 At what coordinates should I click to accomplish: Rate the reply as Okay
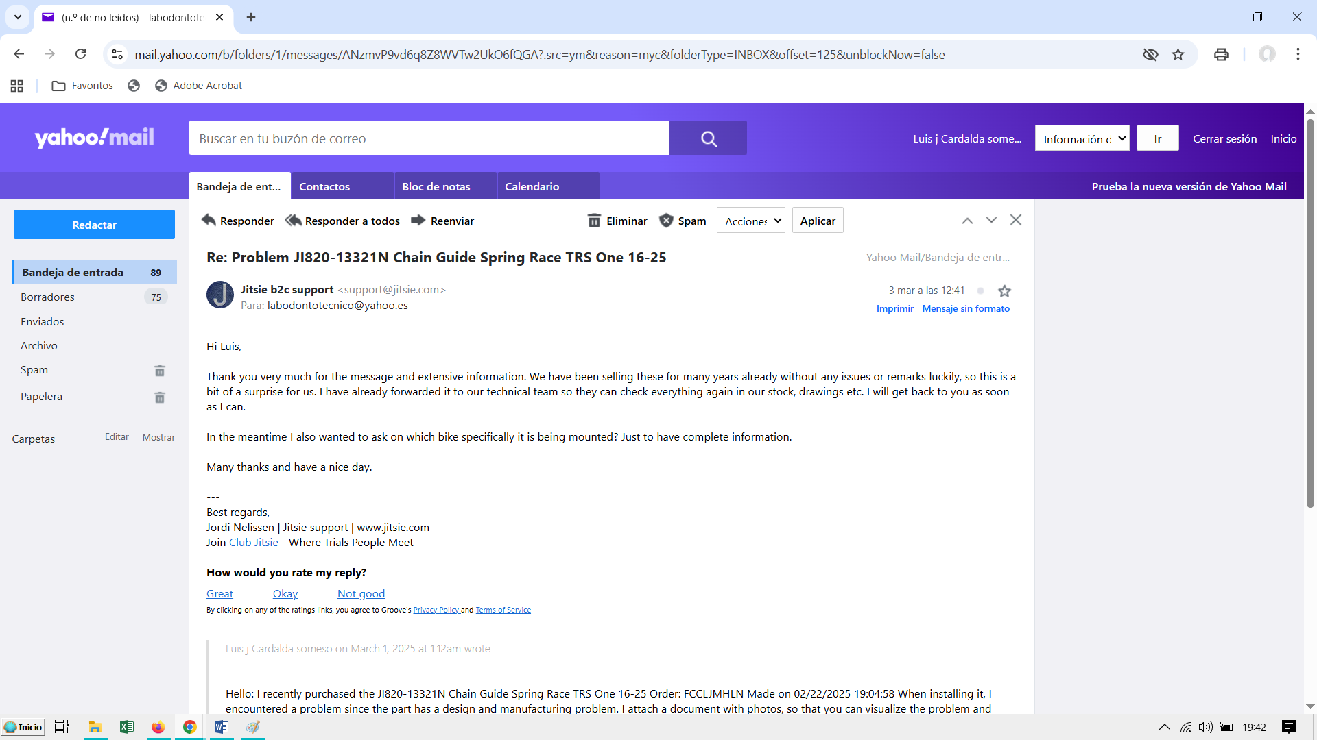(x=285, y=593)
